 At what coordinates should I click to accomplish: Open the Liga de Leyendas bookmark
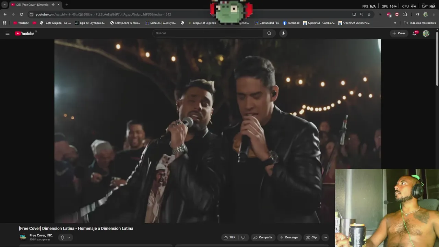tap(90, 23)
